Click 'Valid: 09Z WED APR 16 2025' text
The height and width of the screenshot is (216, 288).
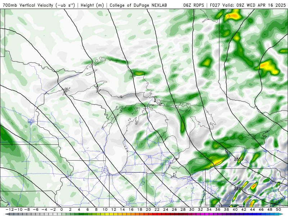(x=254, y=5)
